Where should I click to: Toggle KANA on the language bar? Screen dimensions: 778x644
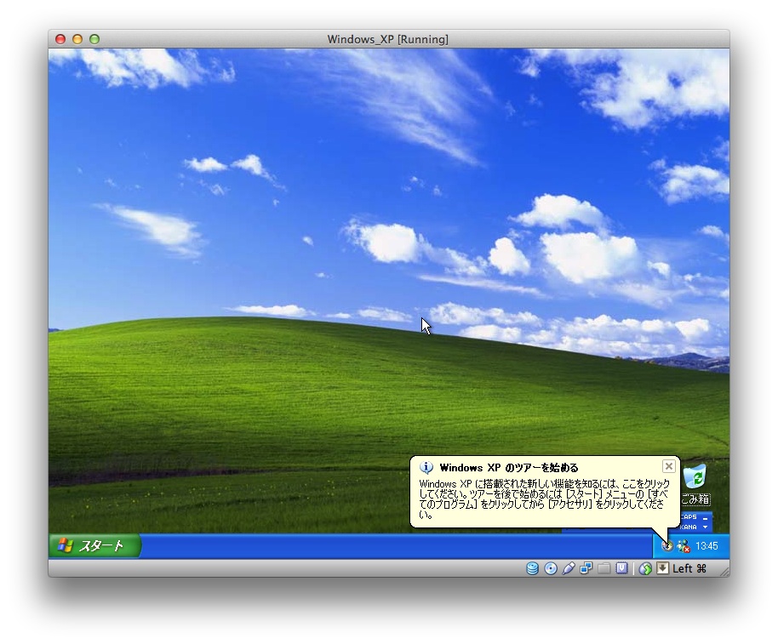[689, 527]
